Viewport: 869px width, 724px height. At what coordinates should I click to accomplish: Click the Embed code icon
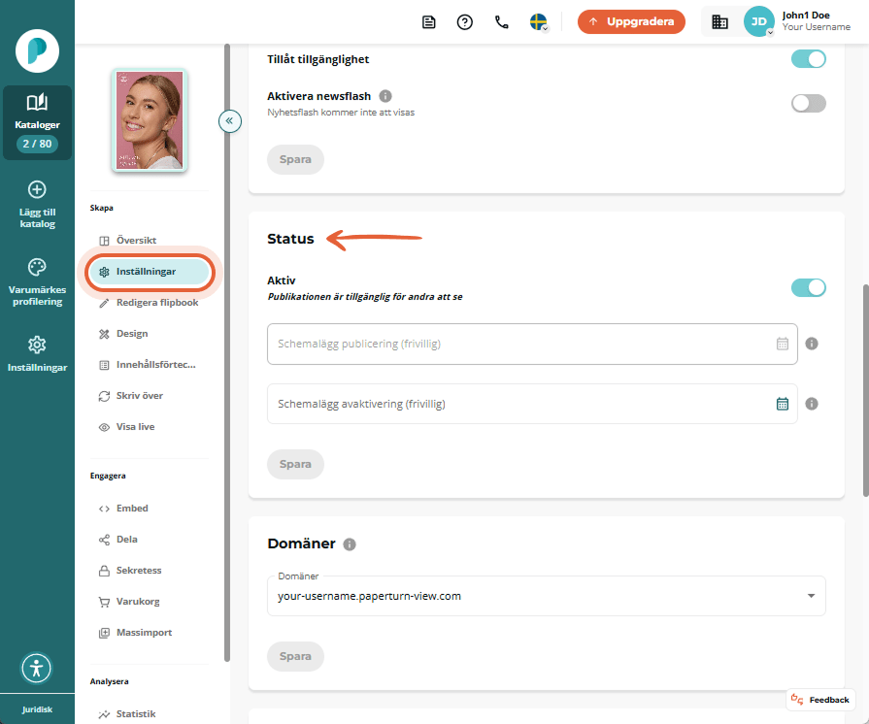[x=104, y=509]
